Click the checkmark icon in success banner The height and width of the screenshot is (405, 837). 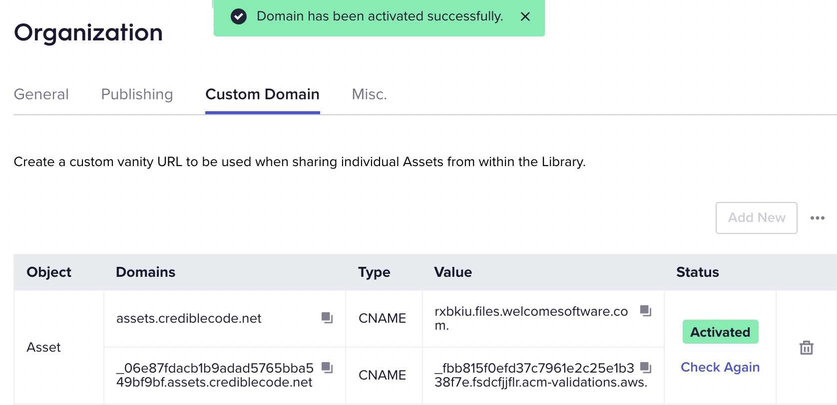pos(239,16)
